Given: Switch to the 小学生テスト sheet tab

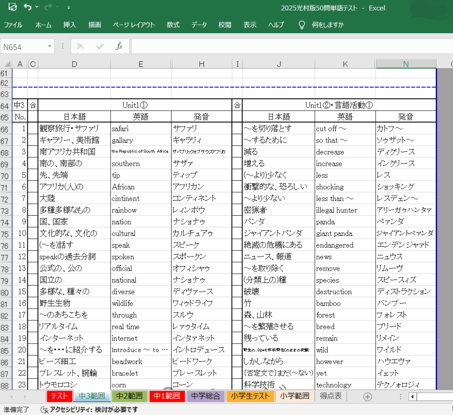Looking at the screenshot, I should [x=250, y=396].
